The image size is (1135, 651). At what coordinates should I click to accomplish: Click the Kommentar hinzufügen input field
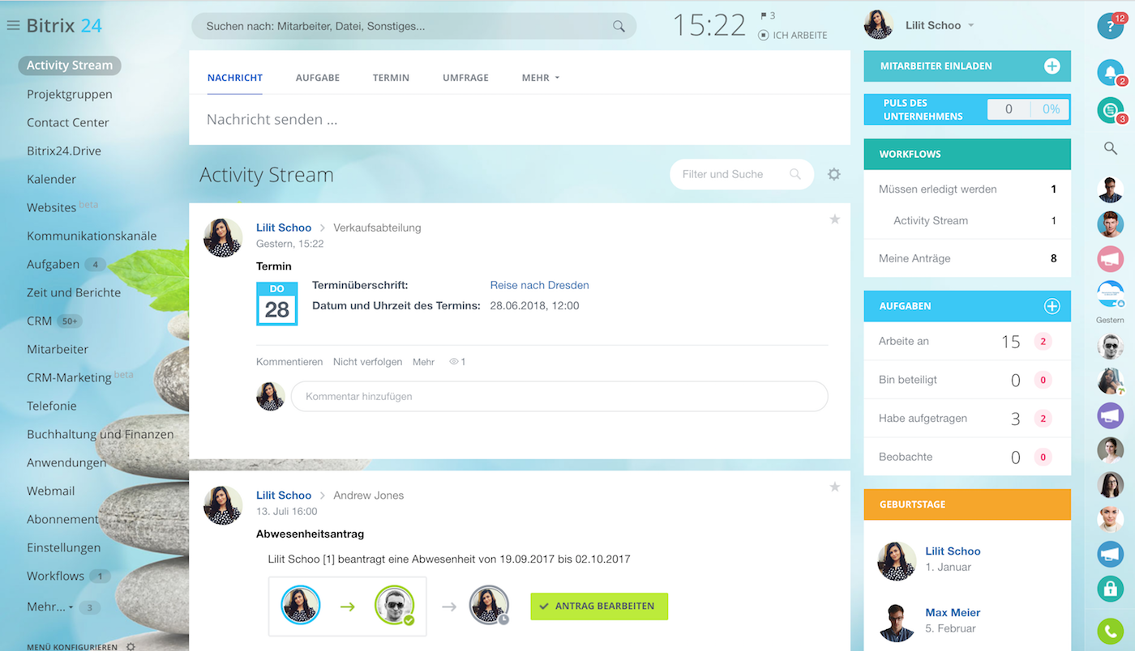pyautogui.click(x=559, y=397)
